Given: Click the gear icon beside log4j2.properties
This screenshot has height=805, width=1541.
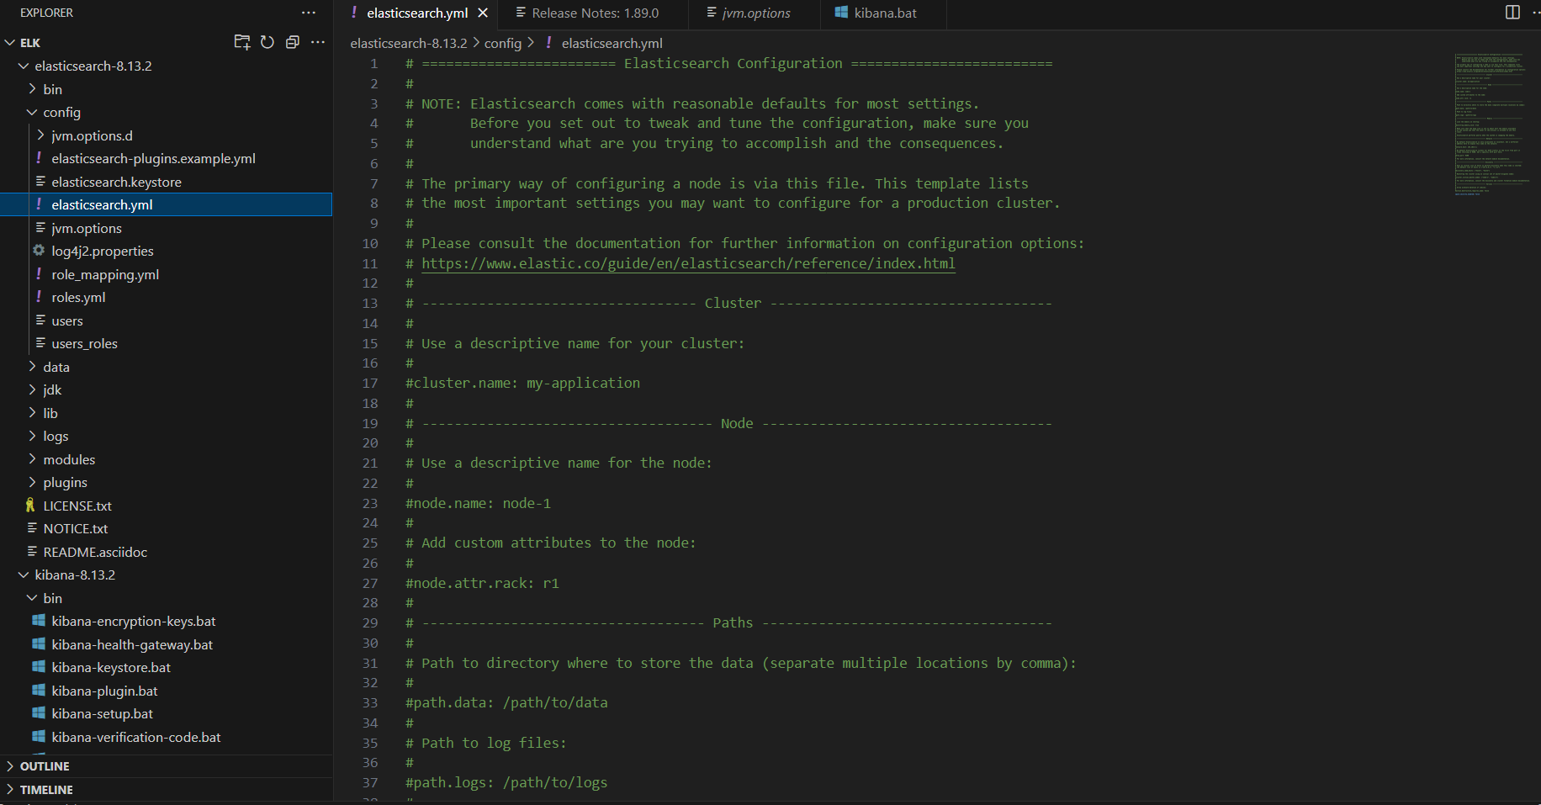Looking at the screenshot, I should point(39,251).
